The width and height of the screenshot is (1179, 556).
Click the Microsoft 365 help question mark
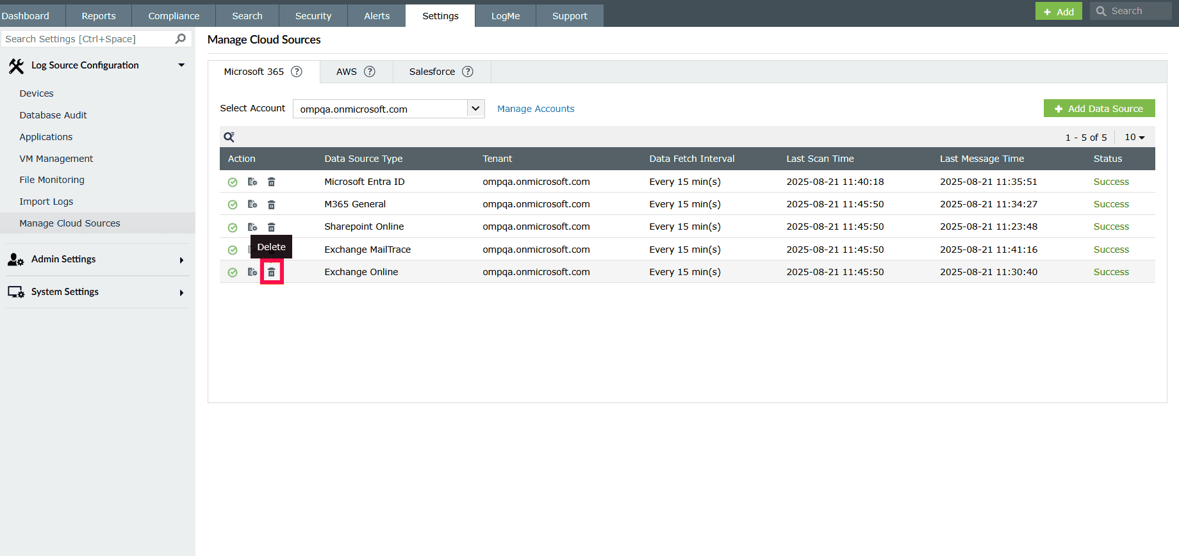[x=297, y=72]
